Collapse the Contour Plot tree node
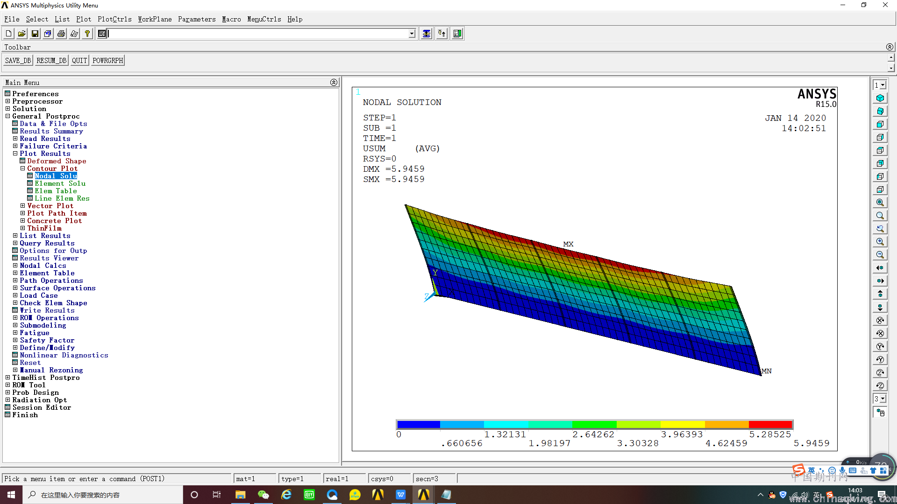This screenshot has width=897, height=504. pos(22,168)
